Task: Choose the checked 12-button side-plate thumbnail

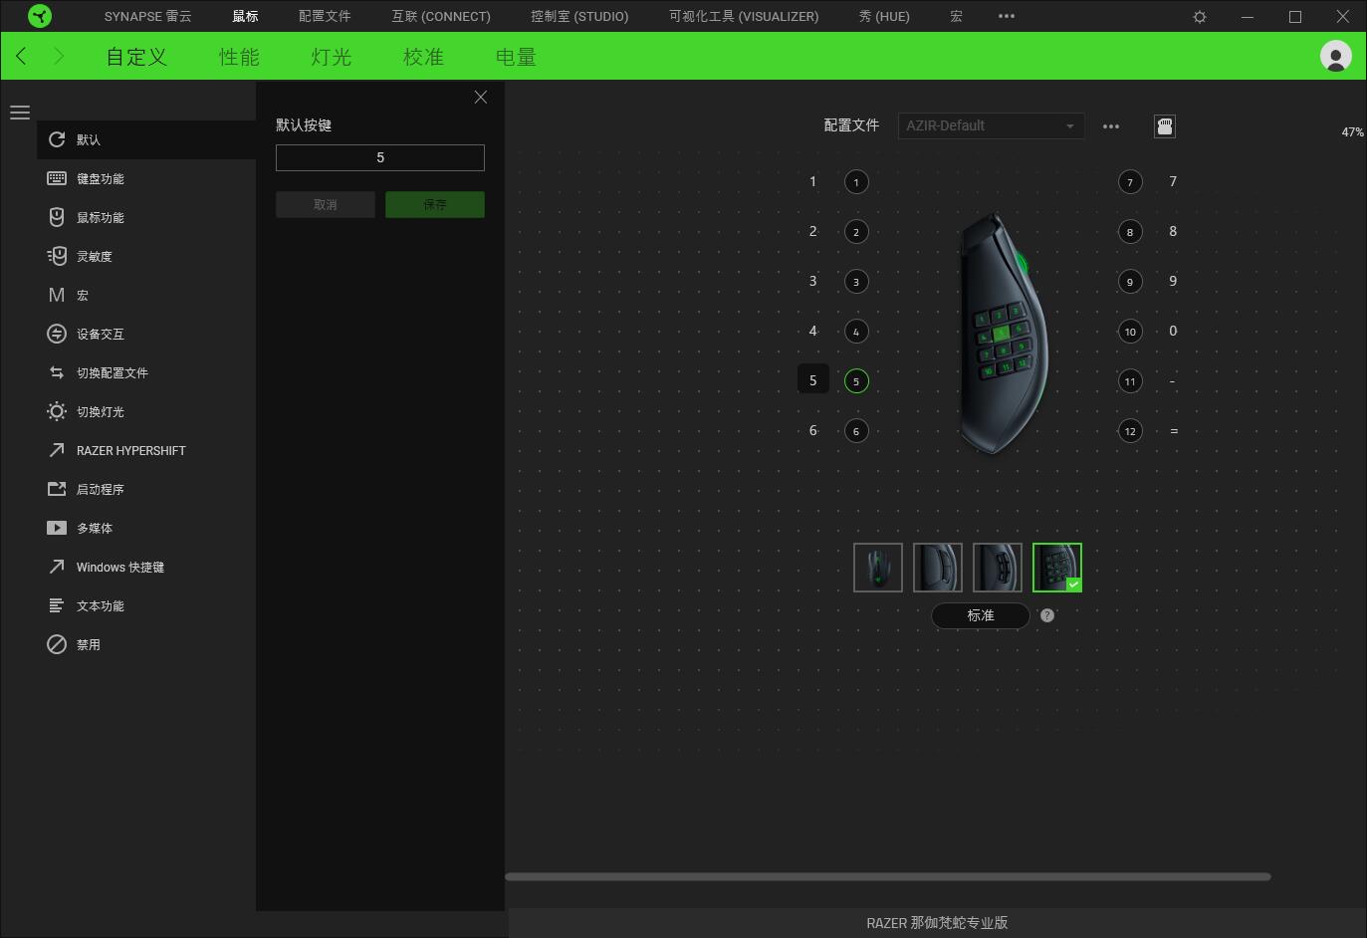Action: click(x=1057, y=568)
